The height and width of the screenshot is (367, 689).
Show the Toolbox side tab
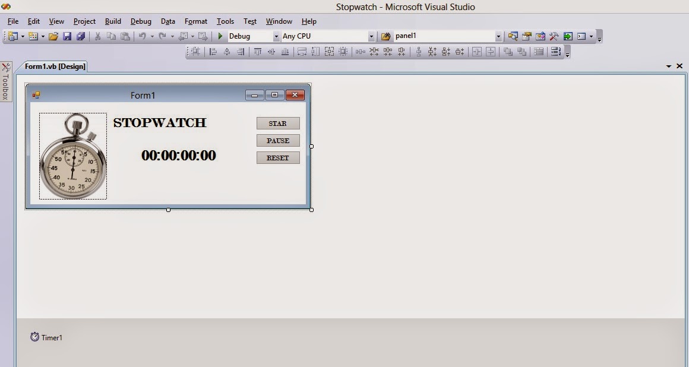tap(6, 81)
